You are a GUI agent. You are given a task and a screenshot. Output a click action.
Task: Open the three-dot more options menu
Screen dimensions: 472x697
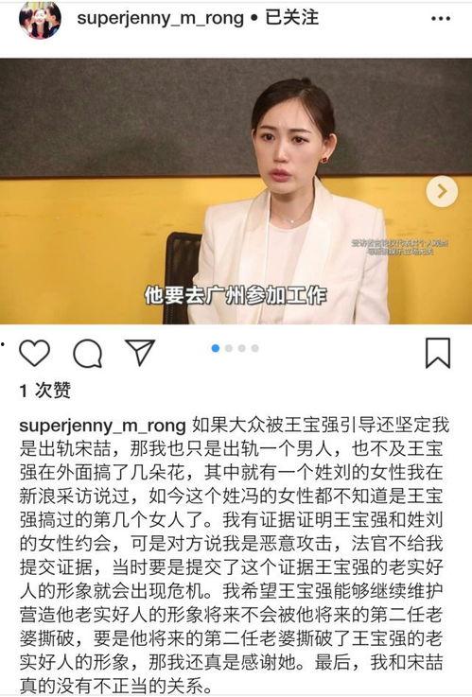point(441,19)
